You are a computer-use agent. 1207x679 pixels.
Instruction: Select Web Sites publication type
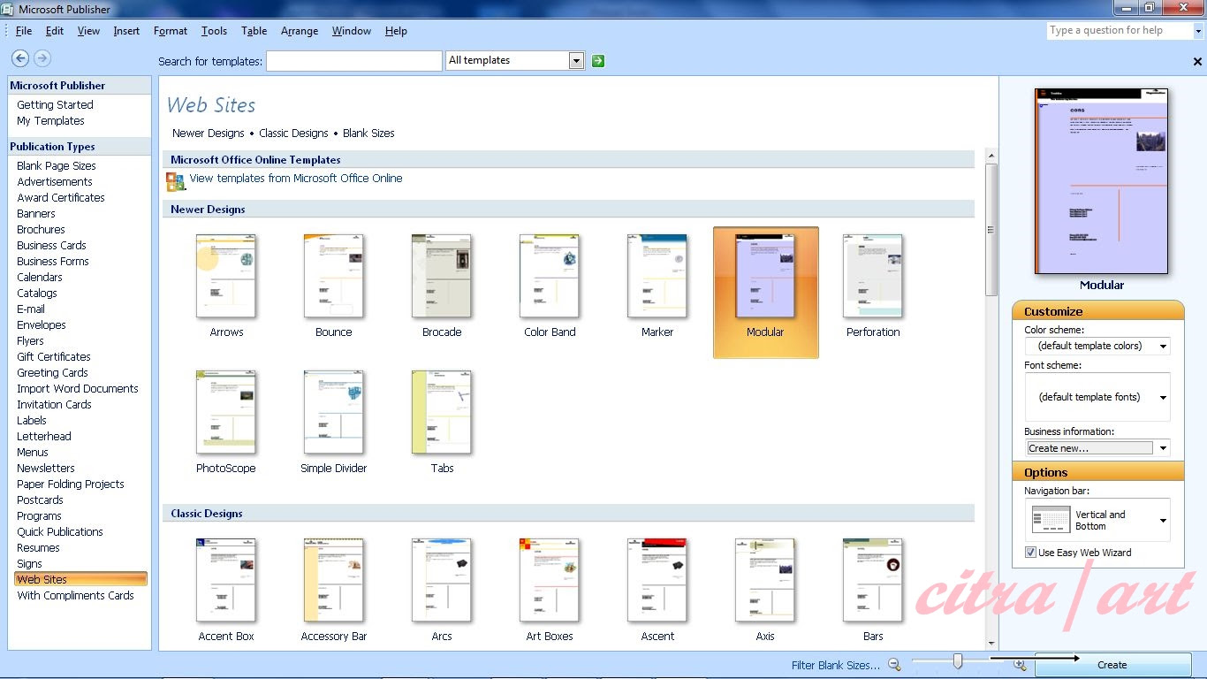[x=81, y=579]
